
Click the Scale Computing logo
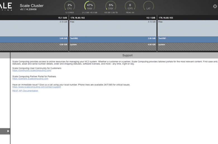[6, 6]
